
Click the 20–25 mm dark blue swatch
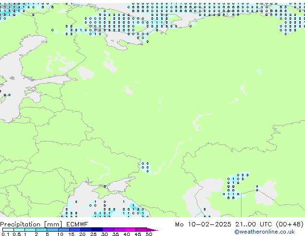(x=86, y=230)
